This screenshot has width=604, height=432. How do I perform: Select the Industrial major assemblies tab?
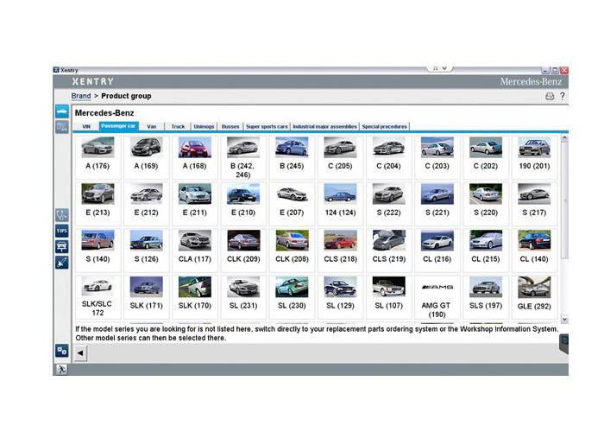coord(324,126)
